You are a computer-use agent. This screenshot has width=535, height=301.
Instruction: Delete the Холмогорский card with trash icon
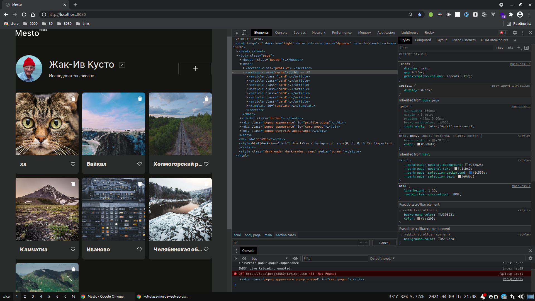tap(206, 99)
